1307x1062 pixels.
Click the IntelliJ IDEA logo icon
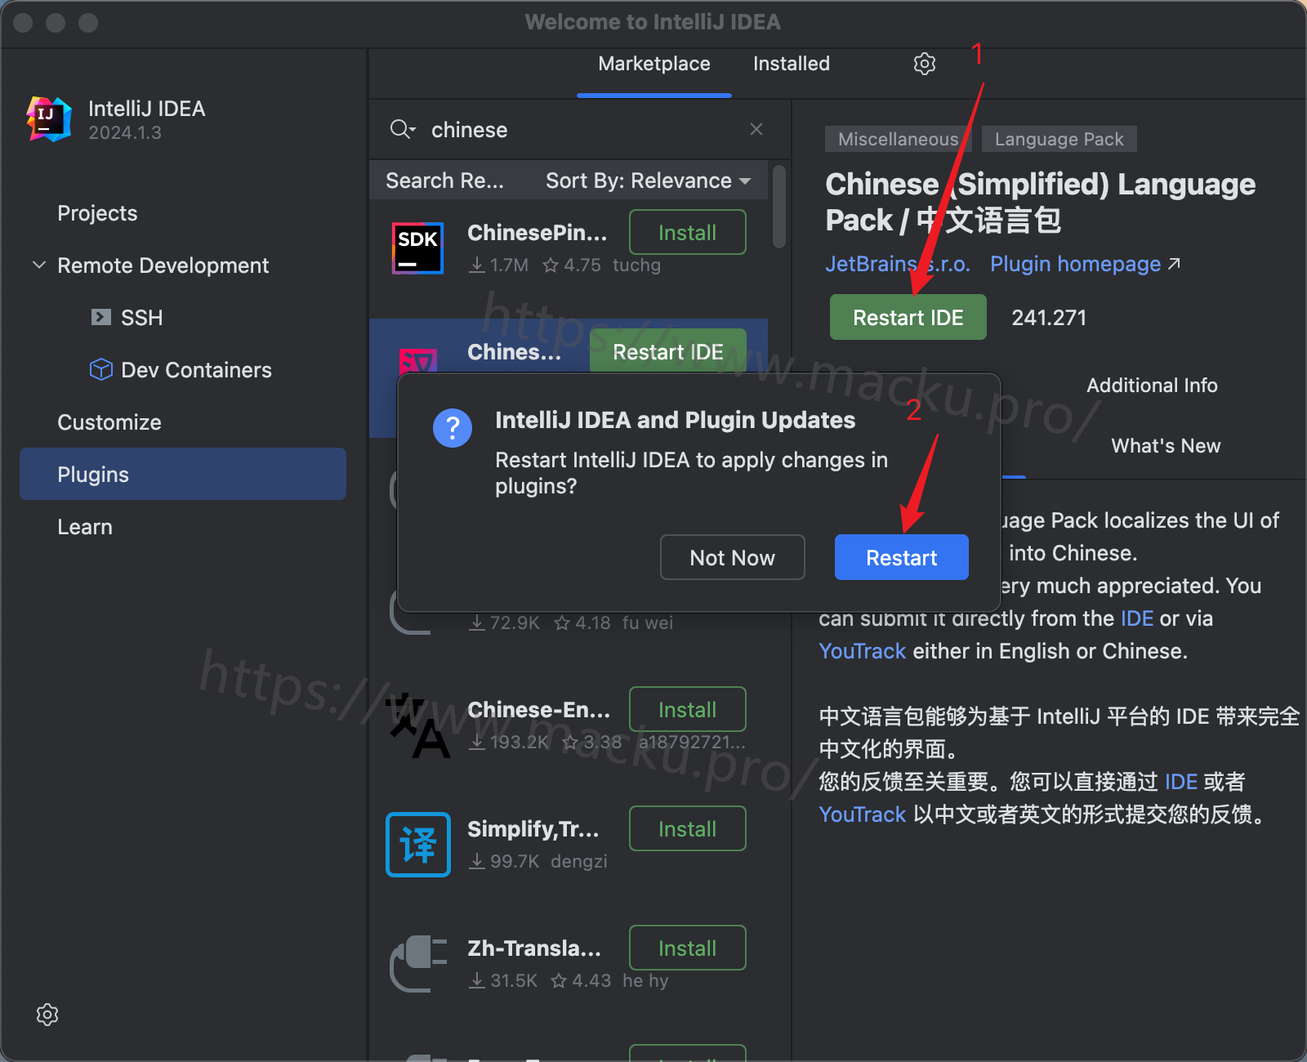tap(49, 119)
